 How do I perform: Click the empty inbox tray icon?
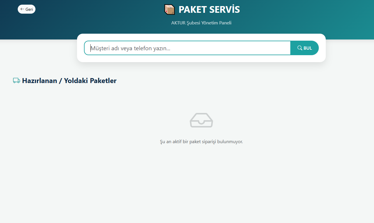point(201,120)
